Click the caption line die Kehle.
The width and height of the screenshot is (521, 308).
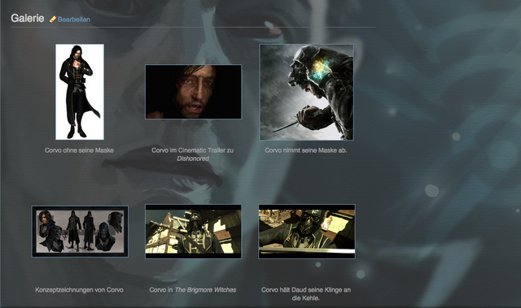coord(306,298)
